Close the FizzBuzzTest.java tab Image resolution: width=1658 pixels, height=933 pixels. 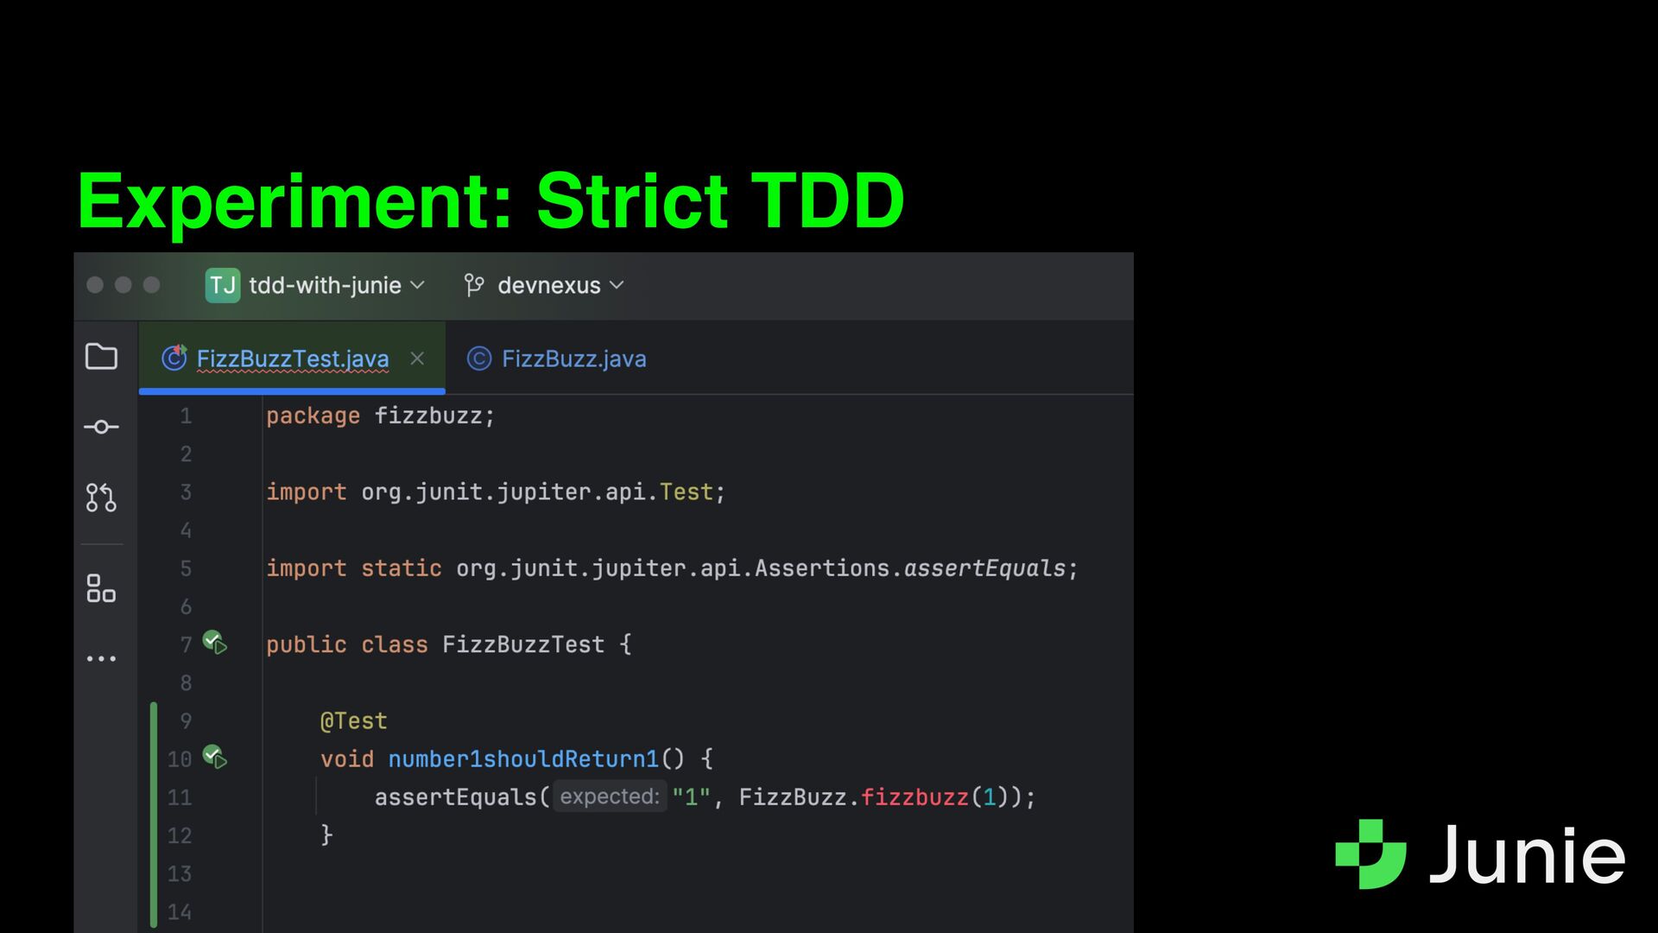tap(417, 359)
